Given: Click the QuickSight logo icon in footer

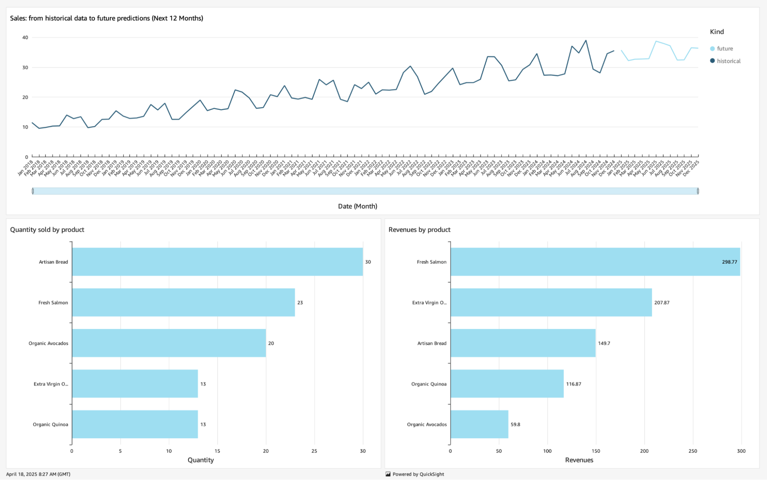Looking at the screenshot, I should pos(388,474).
